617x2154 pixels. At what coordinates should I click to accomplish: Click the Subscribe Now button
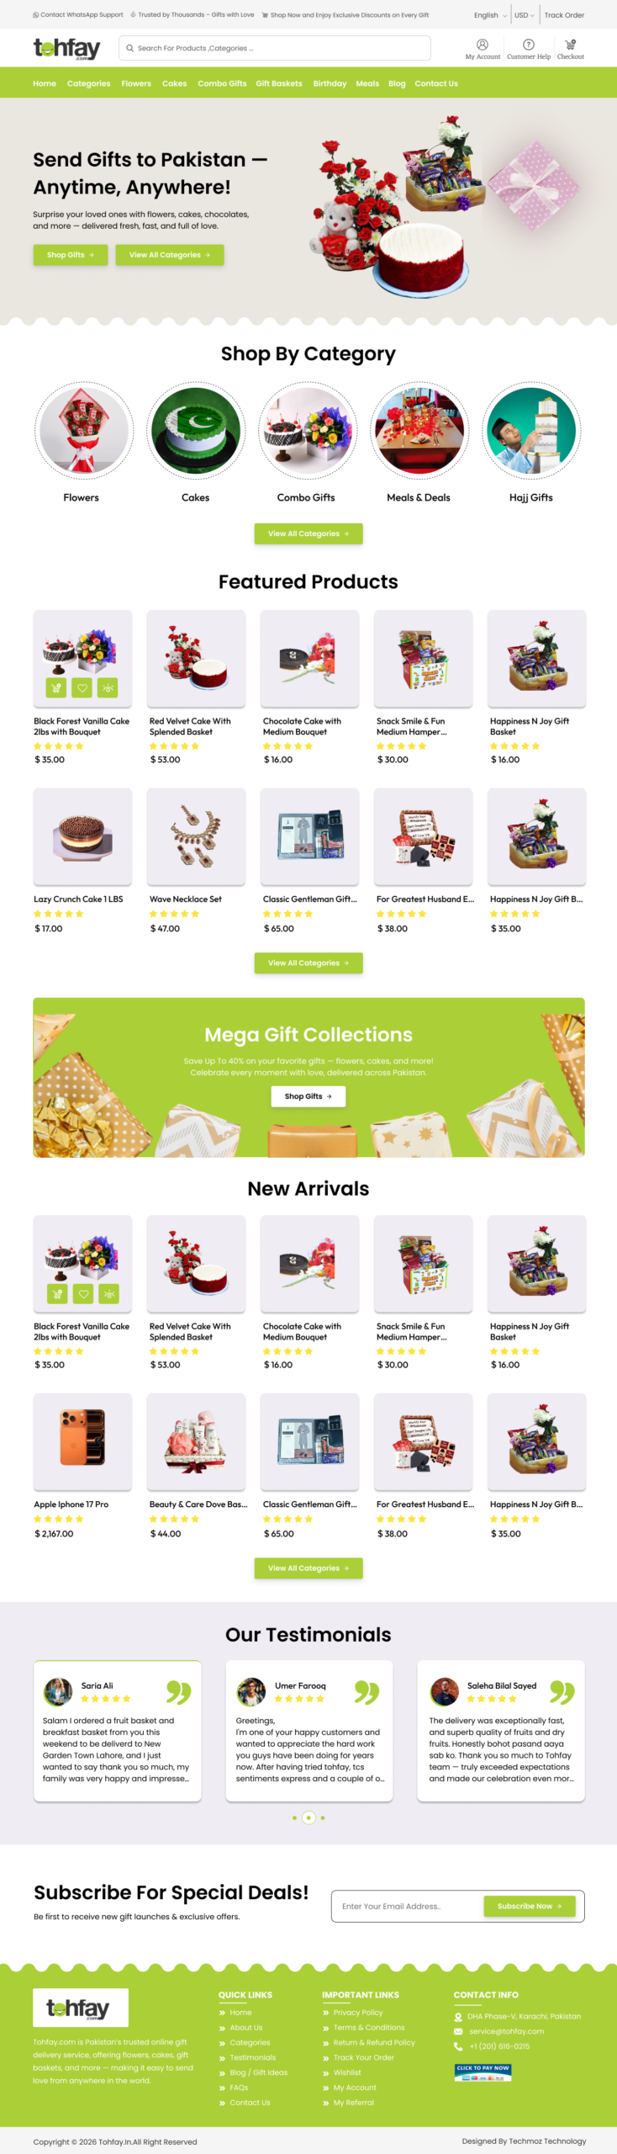pos(530,1906)
